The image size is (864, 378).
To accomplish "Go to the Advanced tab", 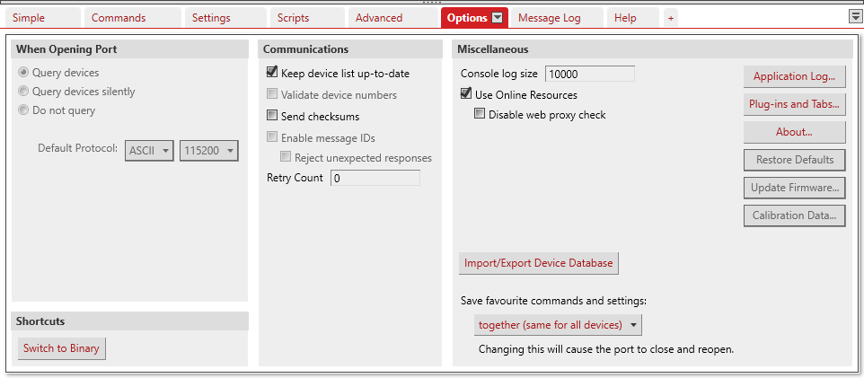I will point(392,18).
